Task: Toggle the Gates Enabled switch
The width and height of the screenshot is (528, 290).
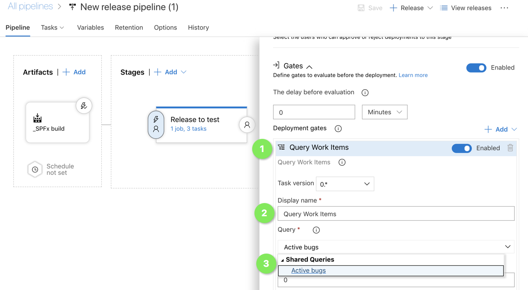Action: click(476, 68)
